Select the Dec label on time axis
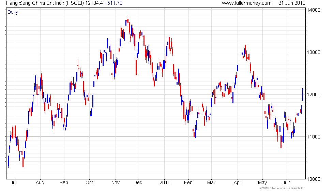Screen dimensions: 334x191 pos(138,183)
